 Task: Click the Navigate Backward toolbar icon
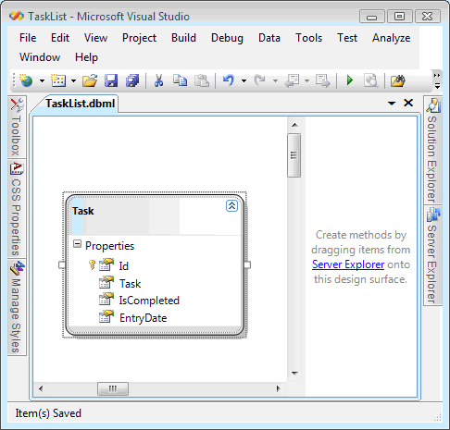[292, 80]
